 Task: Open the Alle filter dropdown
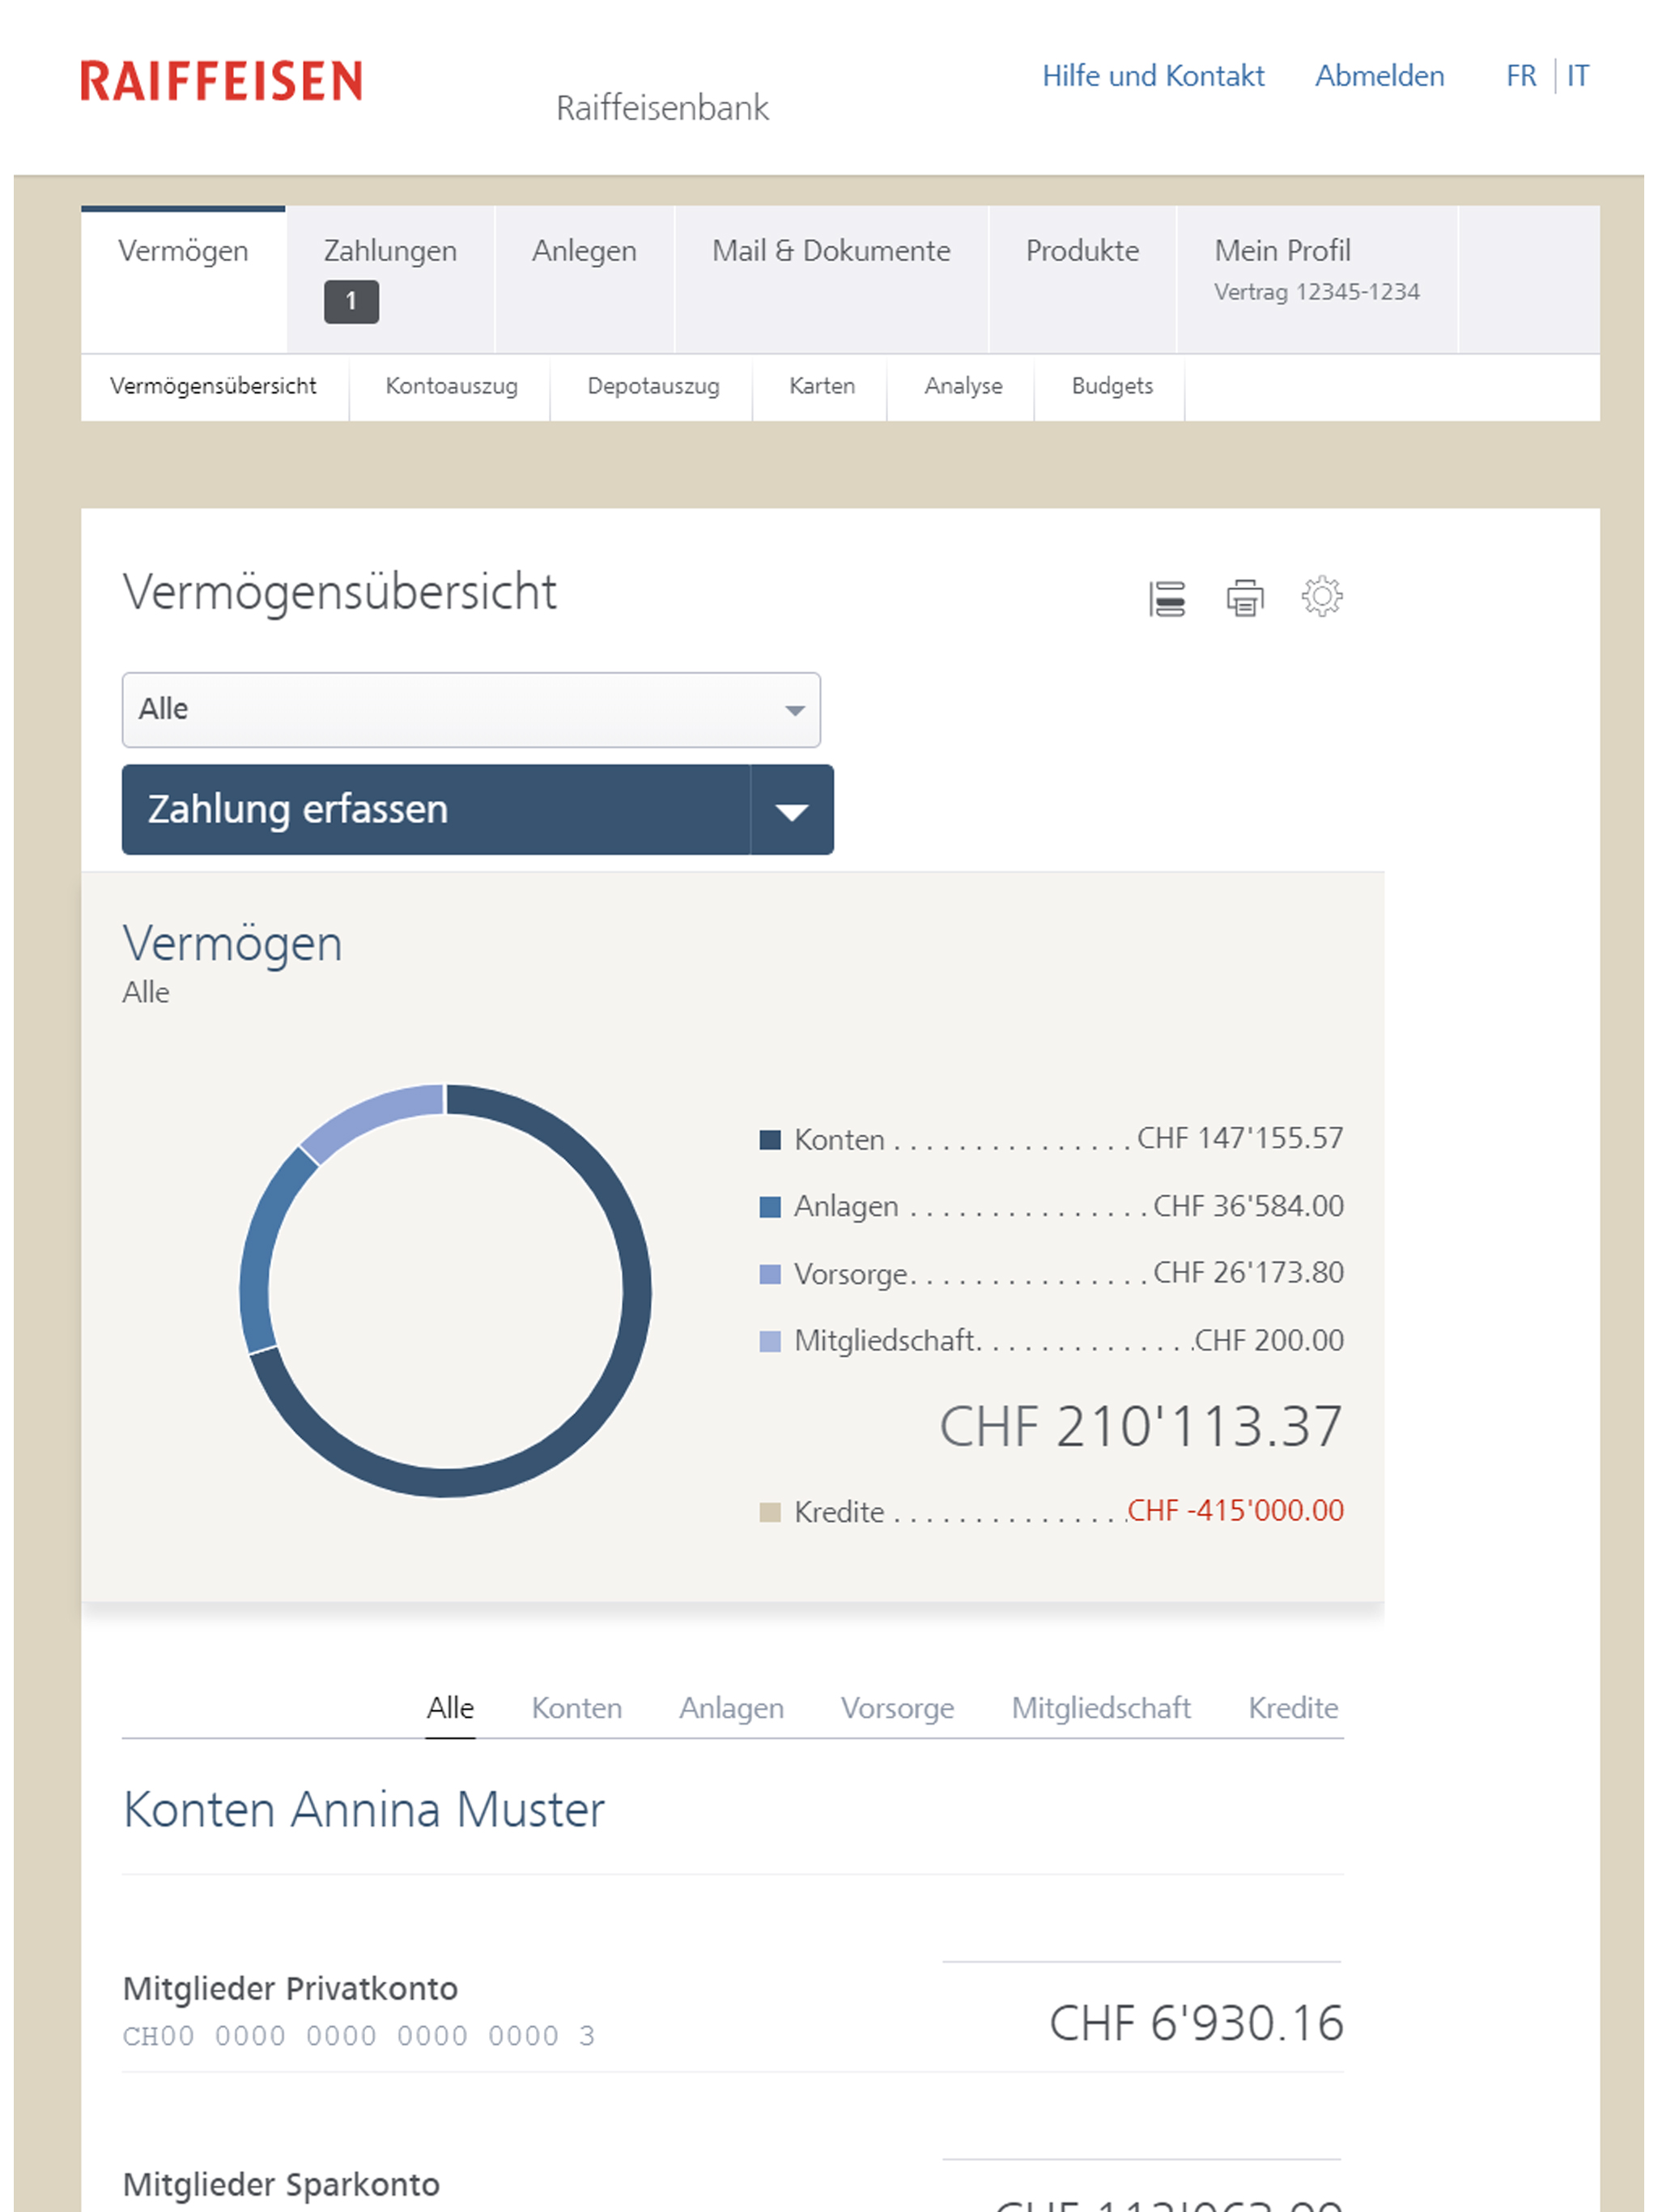(x=471, y=710)
